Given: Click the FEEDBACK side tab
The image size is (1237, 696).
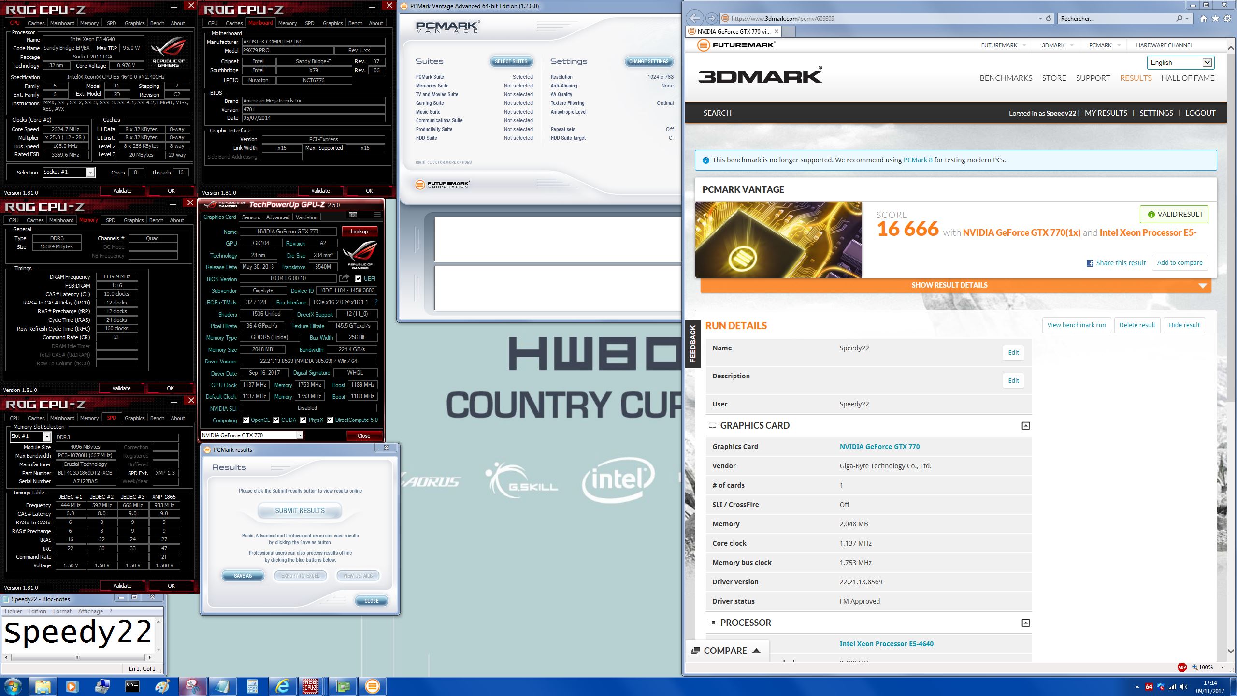Looking at the screenshot, I should click(x=692, y=344).
